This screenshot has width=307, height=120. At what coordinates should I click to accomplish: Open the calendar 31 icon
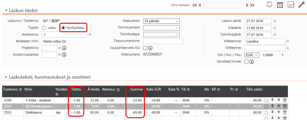[280, 5]
